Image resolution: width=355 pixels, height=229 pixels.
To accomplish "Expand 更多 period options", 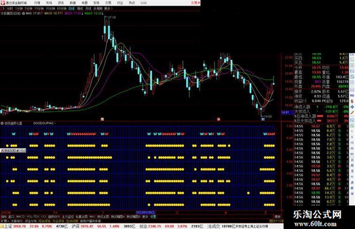I will coord(108,9).
